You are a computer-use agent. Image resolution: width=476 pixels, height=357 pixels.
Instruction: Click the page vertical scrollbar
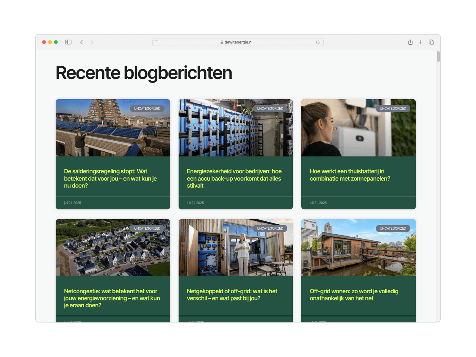[x=438, y=57]
